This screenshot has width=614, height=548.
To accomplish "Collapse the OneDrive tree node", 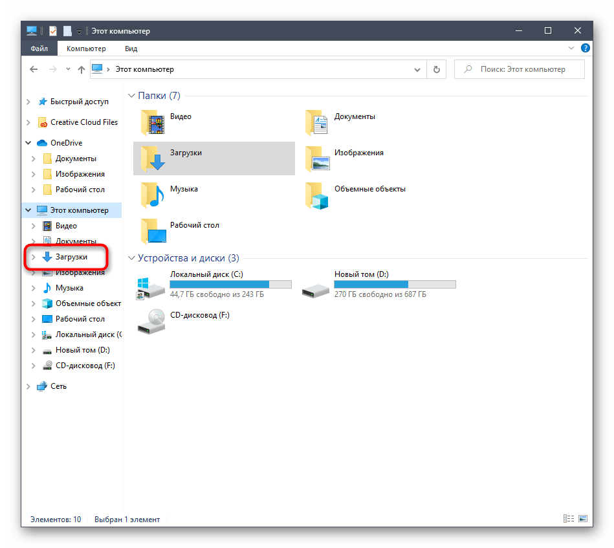I will pyautogui.click(x=28, y=143).
